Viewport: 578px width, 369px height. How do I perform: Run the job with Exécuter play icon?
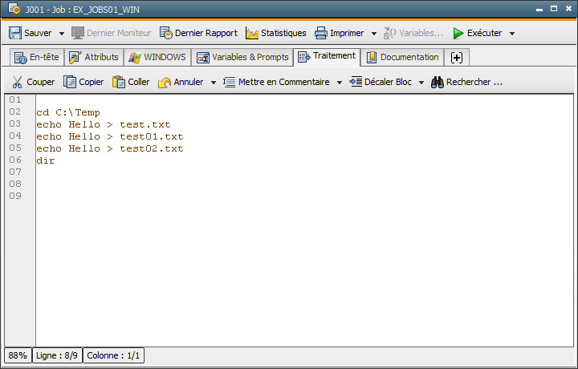pyautogui.click(x=458, y=33)
